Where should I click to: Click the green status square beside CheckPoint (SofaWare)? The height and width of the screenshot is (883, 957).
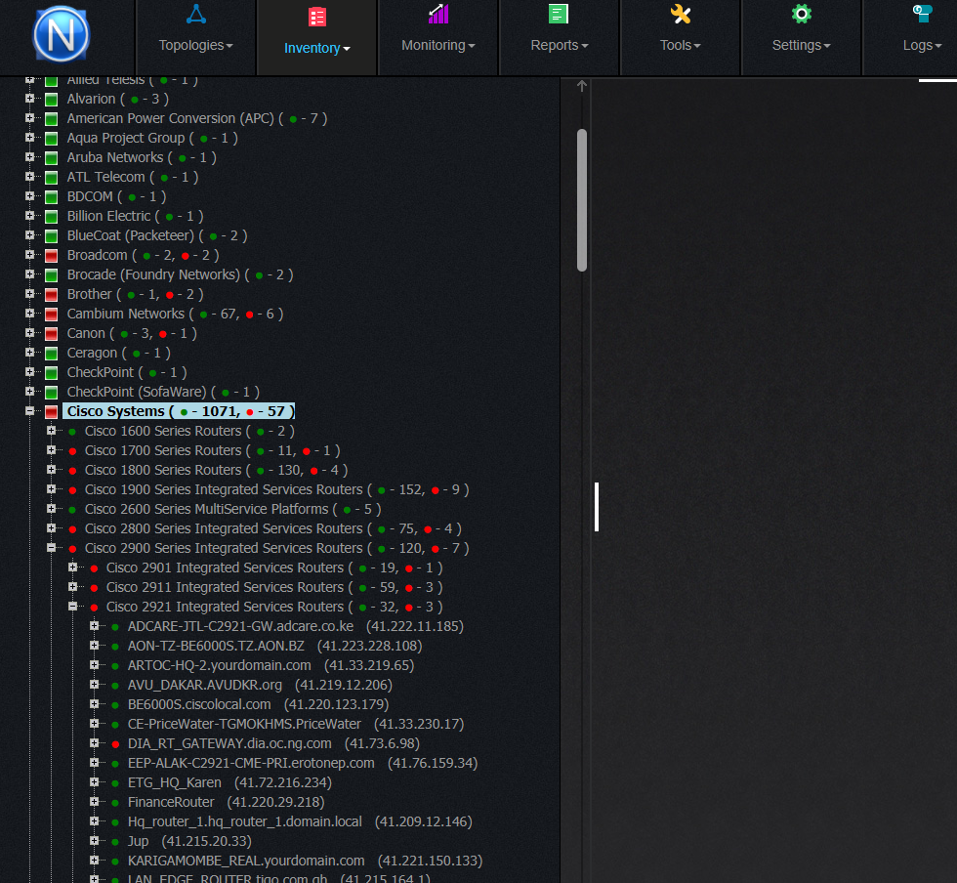coord(51,392)
